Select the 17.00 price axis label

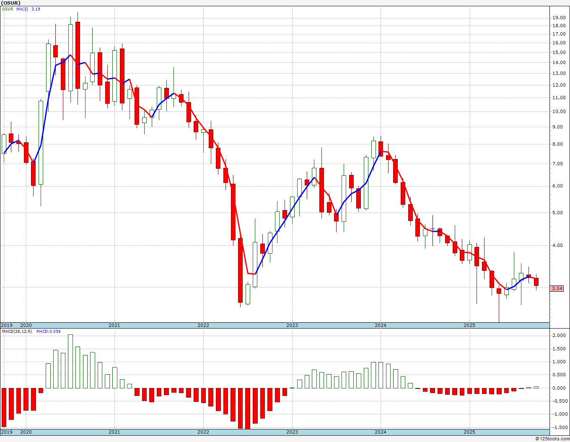[559, 34]
